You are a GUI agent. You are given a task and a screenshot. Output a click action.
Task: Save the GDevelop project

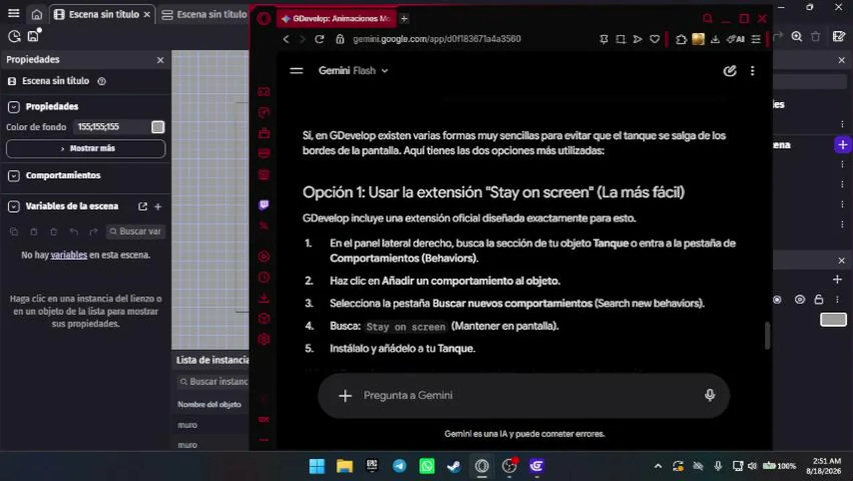click(33, 36)
